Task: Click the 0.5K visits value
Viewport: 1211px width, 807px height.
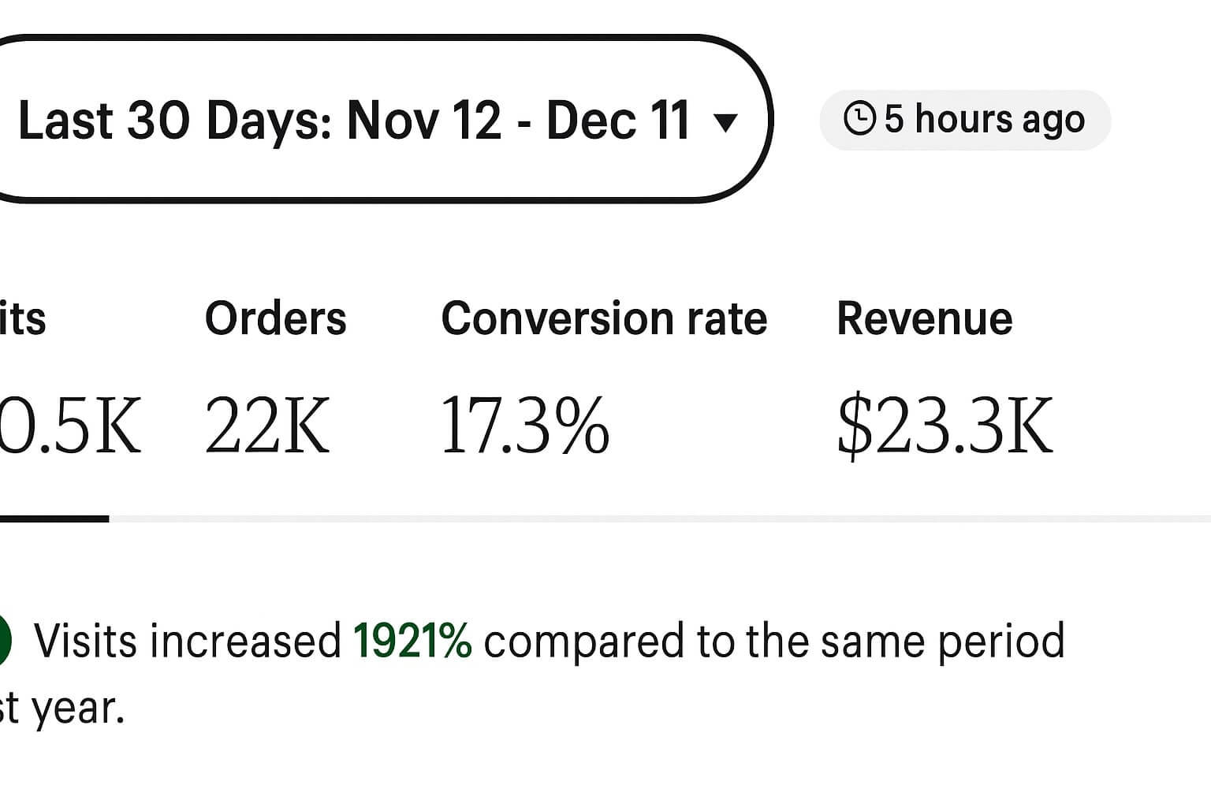Action: pos(71,426)
